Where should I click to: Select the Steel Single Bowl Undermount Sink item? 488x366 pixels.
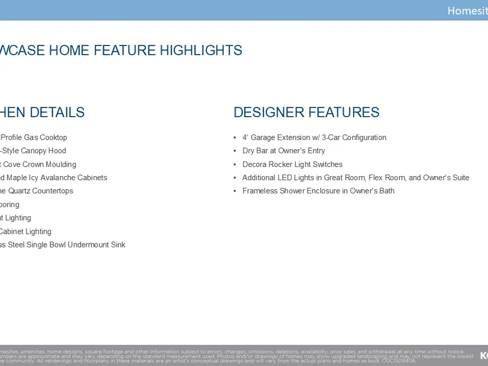tap(62, 244)
